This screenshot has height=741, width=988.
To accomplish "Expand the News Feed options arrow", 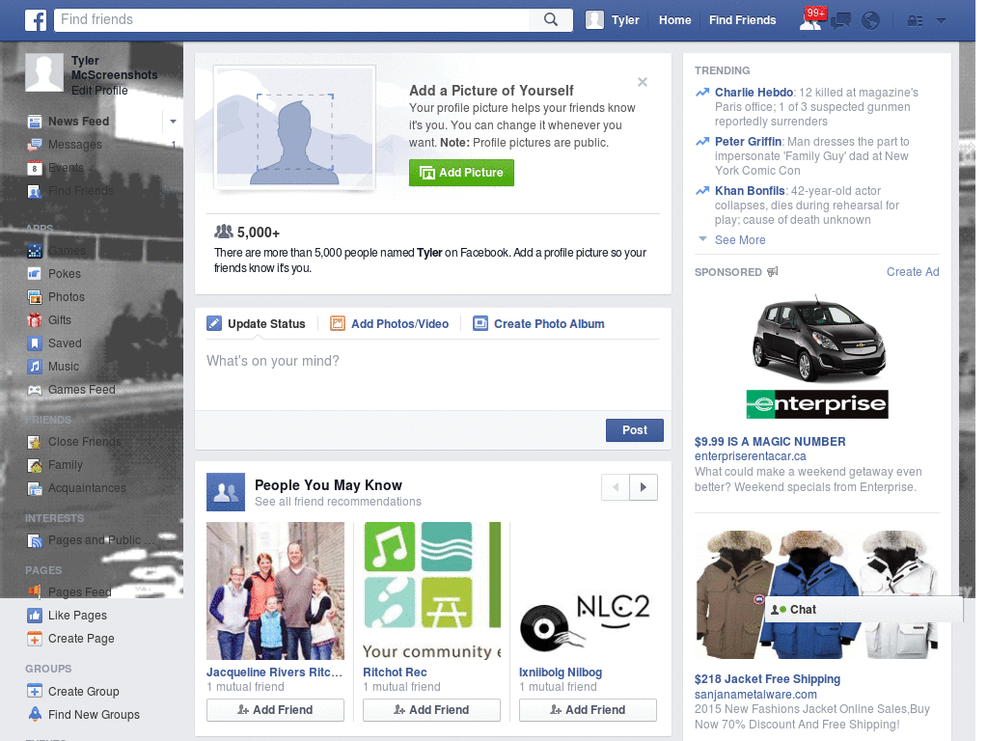I will tap(173, 122).
